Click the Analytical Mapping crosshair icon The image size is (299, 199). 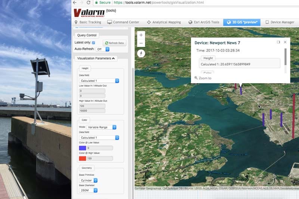(149, 22)
